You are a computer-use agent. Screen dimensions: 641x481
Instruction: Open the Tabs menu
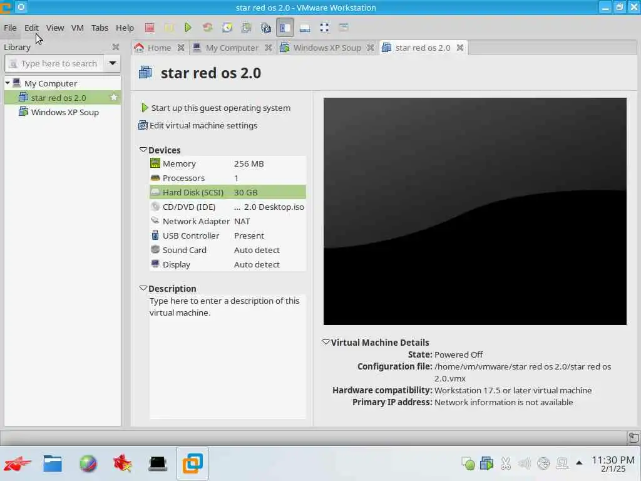(100, 28)
